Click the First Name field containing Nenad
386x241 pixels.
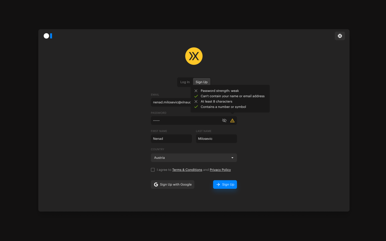click(171, 139)
